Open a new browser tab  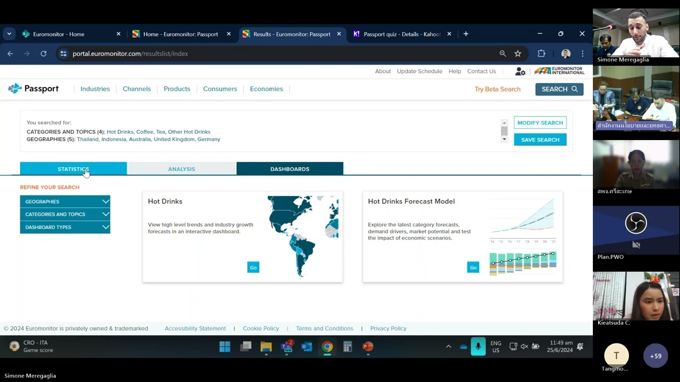pos(466,34)
